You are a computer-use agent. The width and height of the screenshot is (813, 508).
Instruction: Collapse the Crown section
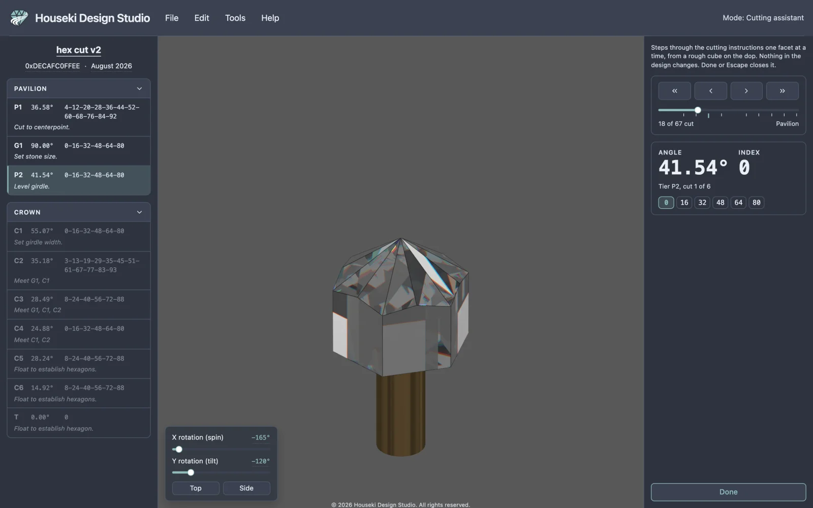click(79, 212)
